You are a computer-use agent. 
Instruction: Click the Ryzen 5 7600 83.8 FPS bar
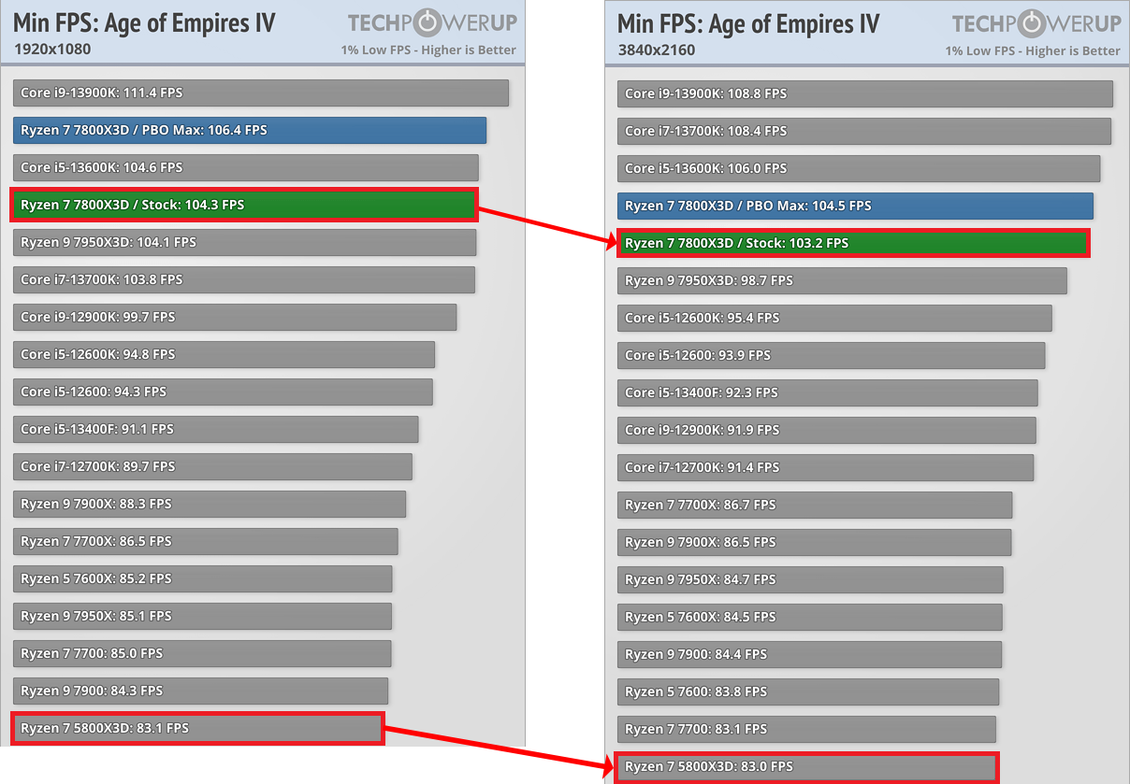[808, 691]
